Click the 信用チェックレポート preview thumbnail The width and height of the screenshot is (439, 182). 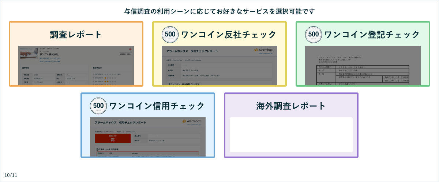pyautogui.click(x=148, y=137)
